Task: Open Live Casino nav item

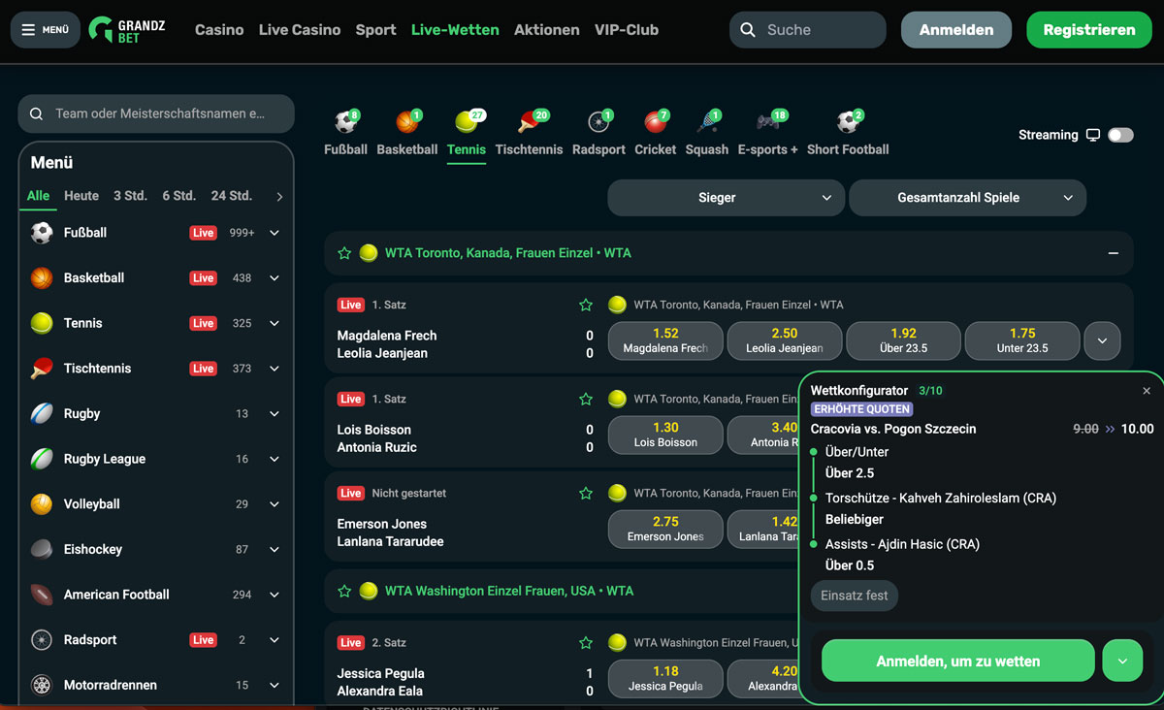Action: click(300, 30)
